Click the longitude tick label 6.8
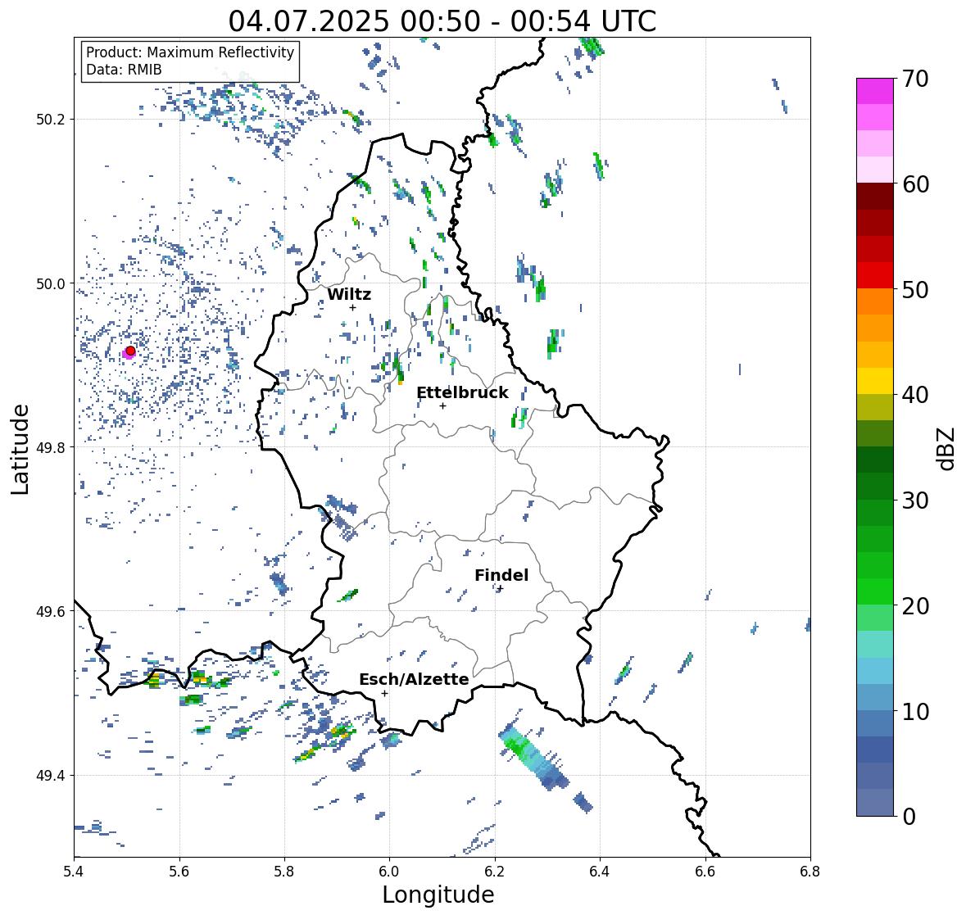Viewport: 966px width, 915px height. (x=810, y=871)
